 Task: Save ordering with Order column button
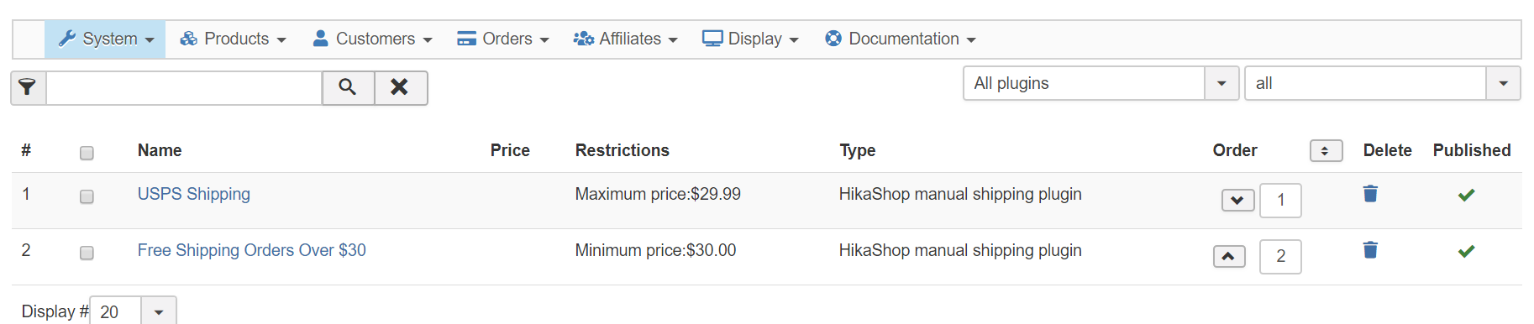(1326, 151)
